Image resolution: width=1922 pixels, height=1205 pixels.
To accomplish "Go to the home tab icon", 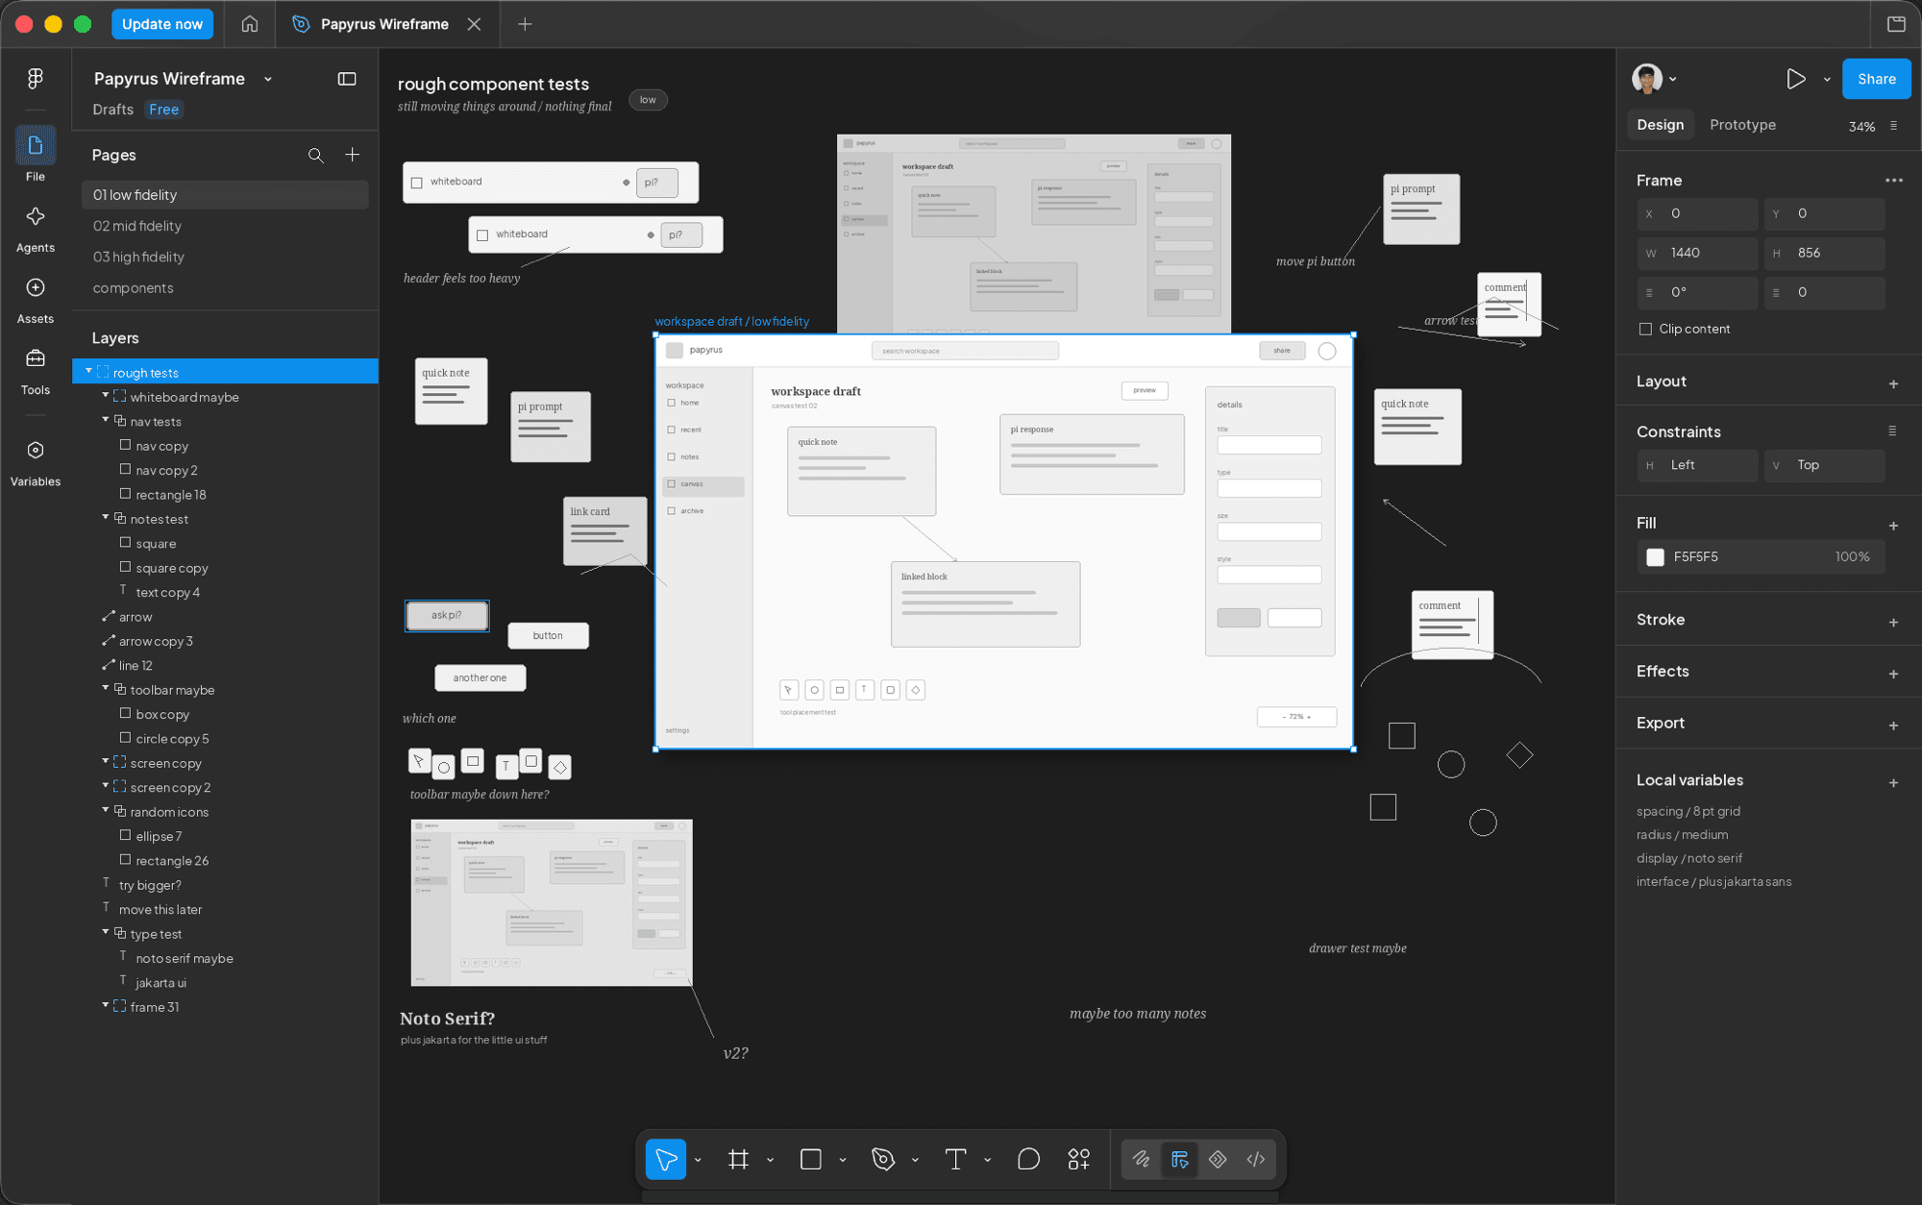I will [x=250, y=24].
